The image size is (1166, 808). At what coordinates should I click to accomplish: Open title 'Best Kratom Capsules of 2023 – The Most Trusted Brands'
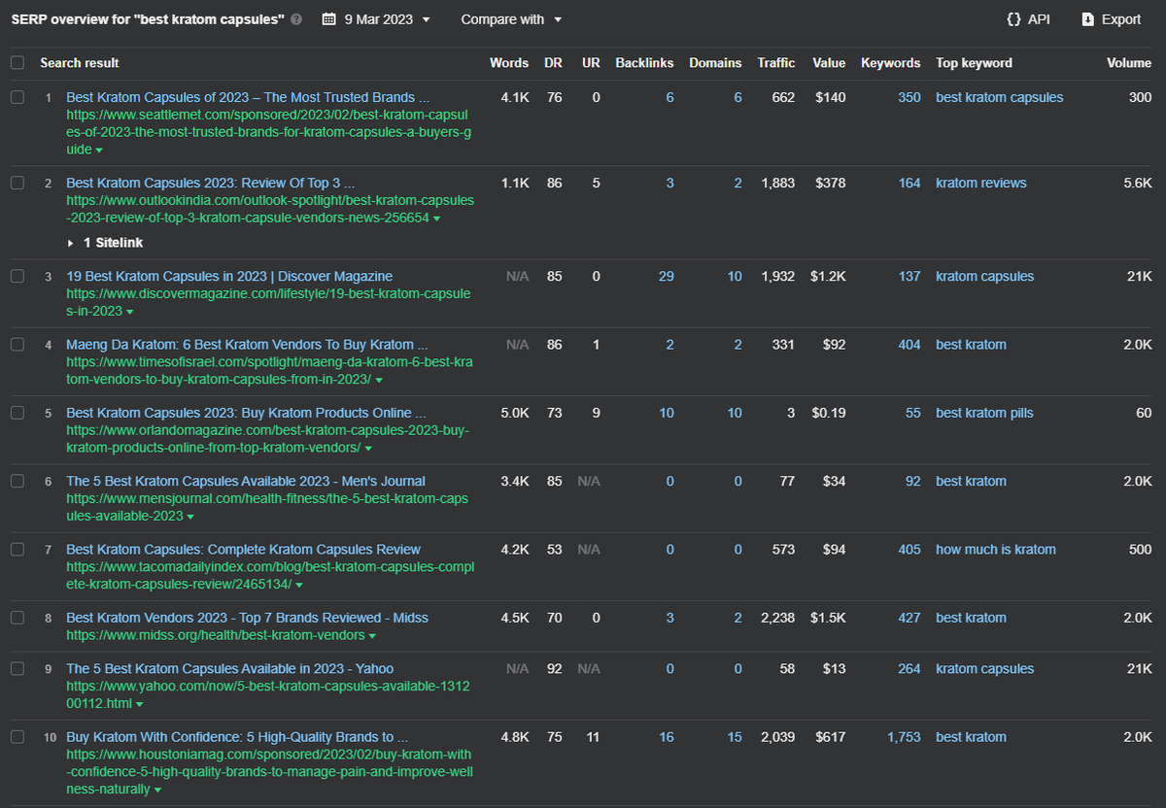(248, 97)
